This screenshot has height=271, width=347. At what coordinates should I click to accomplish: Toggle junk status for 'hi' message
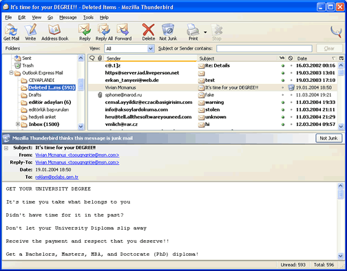click(x=291, y=124)
